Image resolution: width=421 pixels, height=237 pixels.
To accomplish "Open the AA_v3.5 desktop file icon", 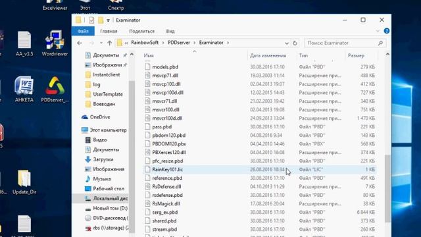I will (24, 43).
